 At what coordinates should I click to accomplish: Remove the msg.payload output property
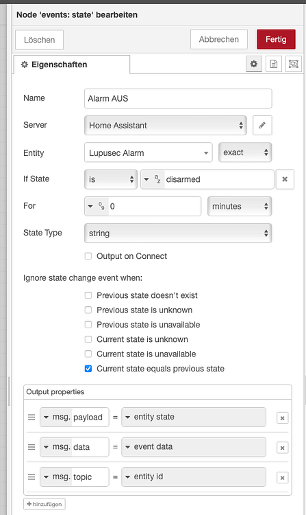click(x=283, y=417)
